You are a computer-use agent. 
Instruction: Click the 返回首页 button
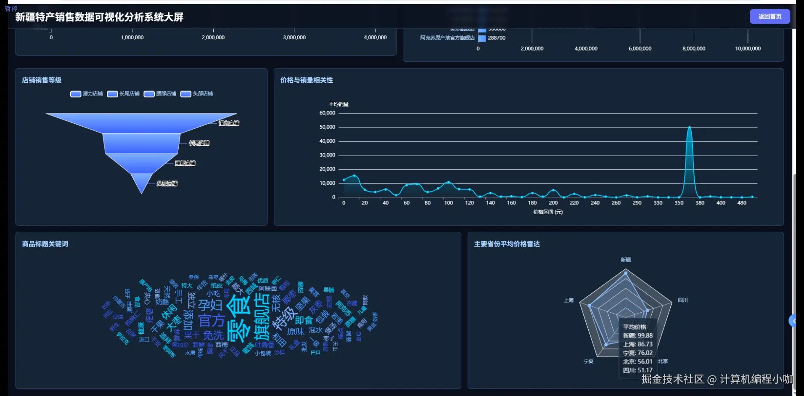pyautogui.click(x=770, y=16)
